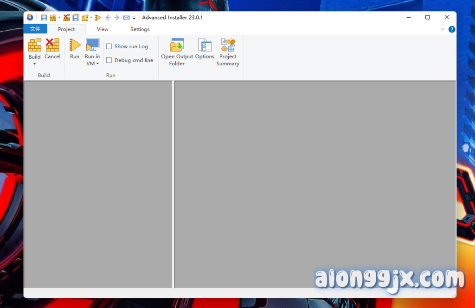Expand the Build dropdown arrow in the ribbon

click(x=35, y=64)
